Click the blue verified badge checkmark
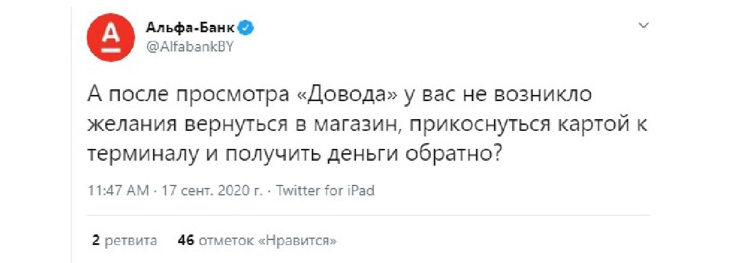The image size is (744, 263). tap(246, 27)
